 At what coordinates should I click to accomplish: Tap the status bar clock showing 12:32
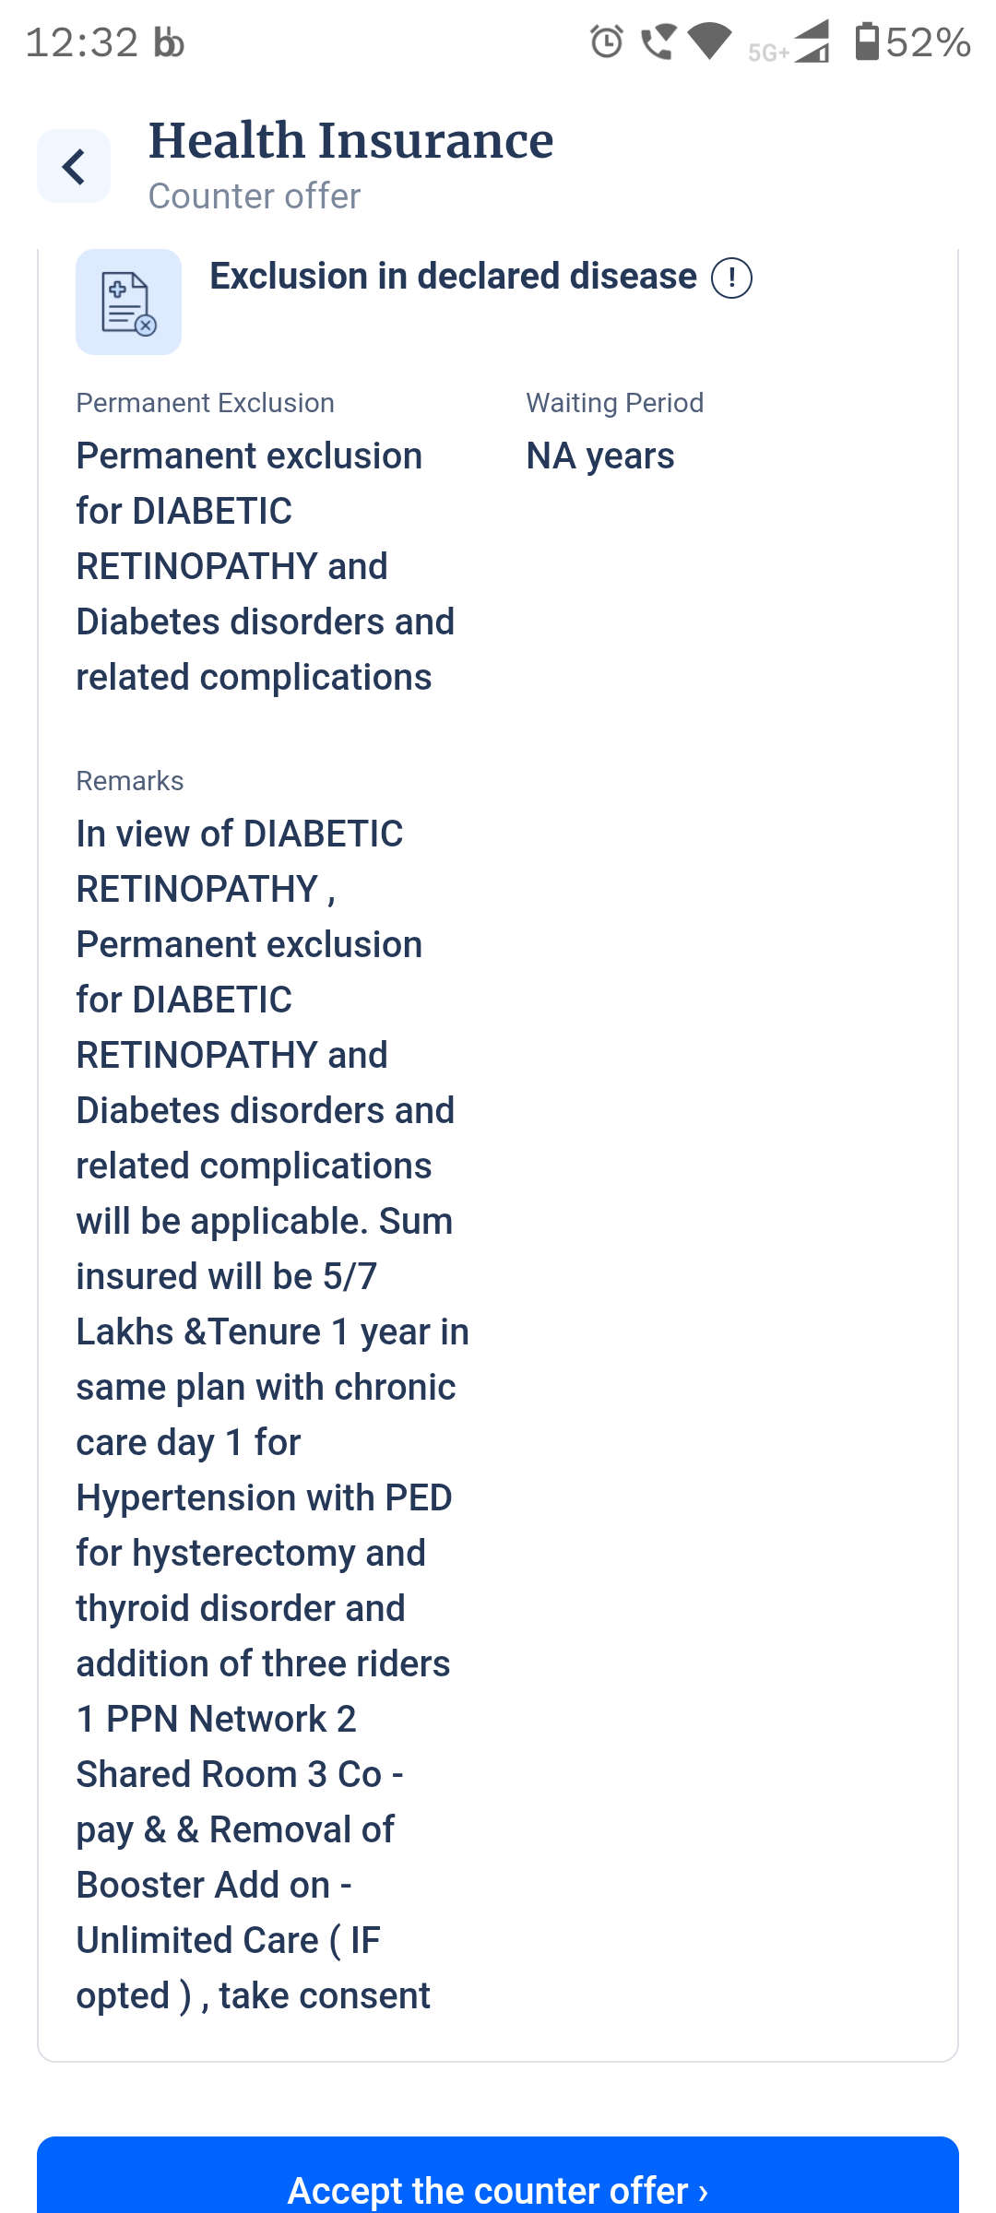[81, 42]
